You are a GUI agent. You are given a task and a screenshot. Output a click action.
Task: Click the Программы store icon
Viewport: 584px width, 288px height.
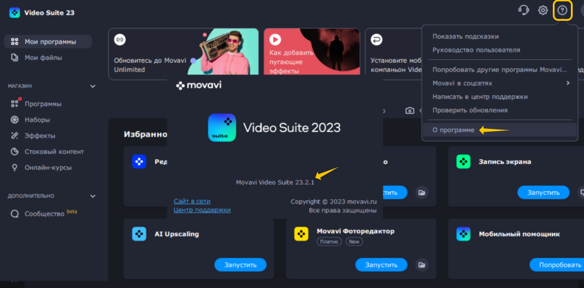[x=14, y=104]
